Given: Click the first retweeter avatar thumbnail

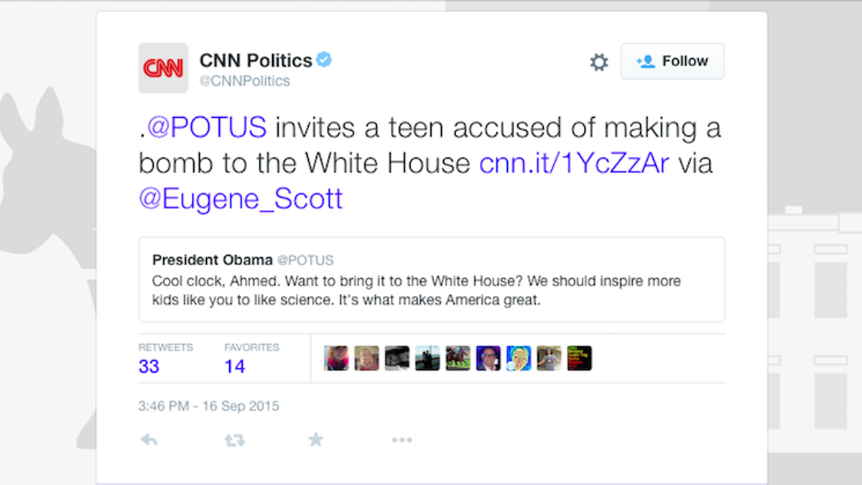Looking at the screenshot, I should 336,358.
